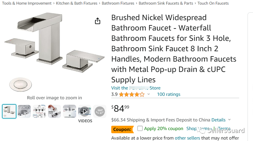Open Tools & Home Improvement breadcrumb

point(27,3)
